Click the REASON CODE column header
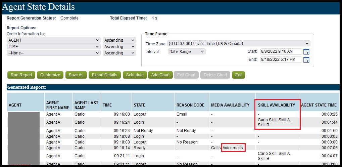Image resolution: width=342 pixels, height=167 pixels. tap(192, 102)
